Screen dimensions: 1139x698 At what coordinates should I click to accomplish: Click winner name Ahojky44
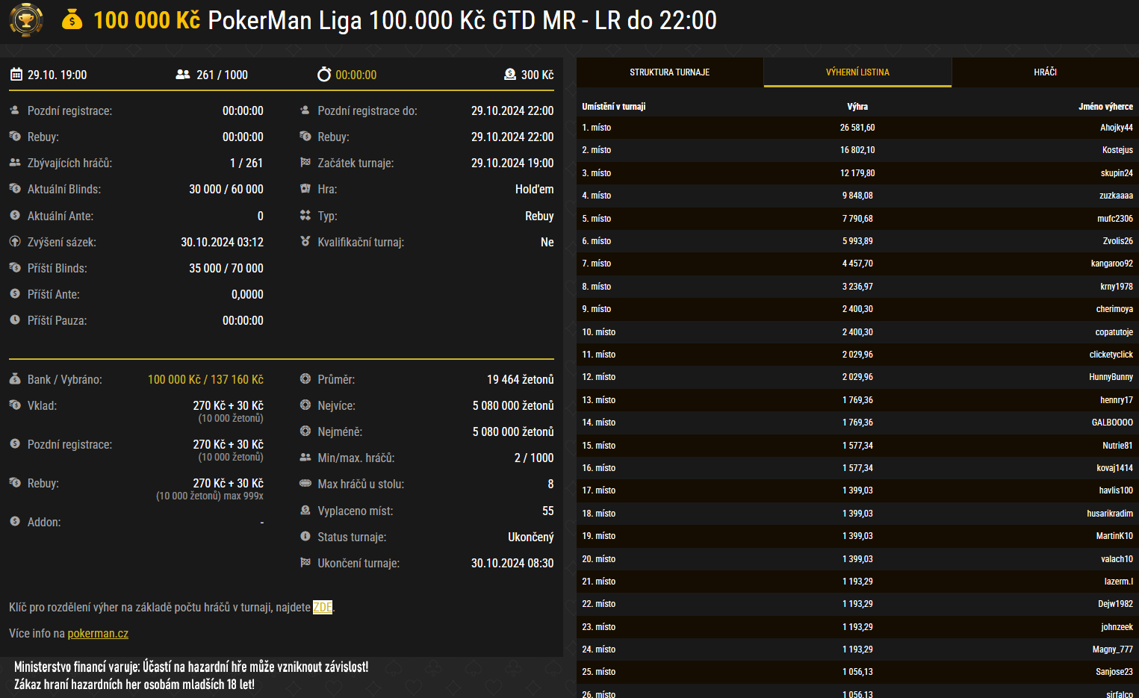pyautogui.click(x=1116, y=128)
